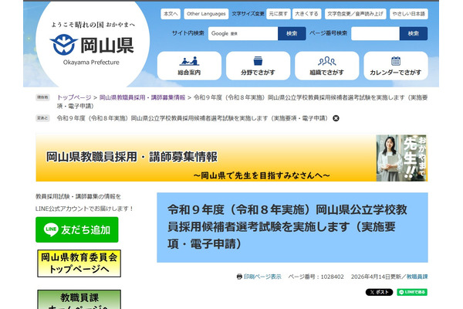Enlarge text with 大きくする
Screen dimensions: 463x309
point(307,14)
